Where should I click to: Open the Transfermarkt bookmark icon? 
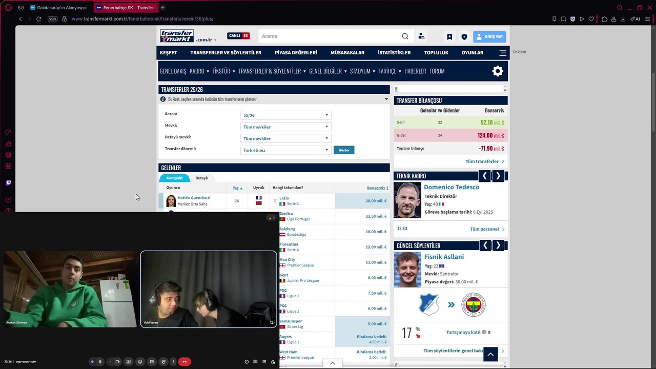(x=449, y=37)
